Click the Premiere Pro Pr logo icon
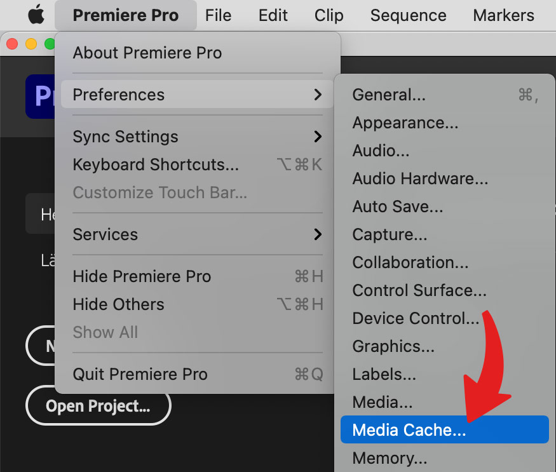Viewport: 556px width, 472px height. [41, 96]
